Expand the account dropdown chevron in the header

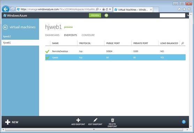(188, 15)
